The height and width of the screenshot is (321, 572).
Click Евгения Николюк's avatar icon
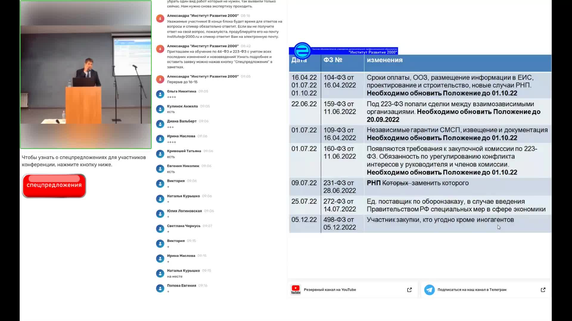click(160, 169)
